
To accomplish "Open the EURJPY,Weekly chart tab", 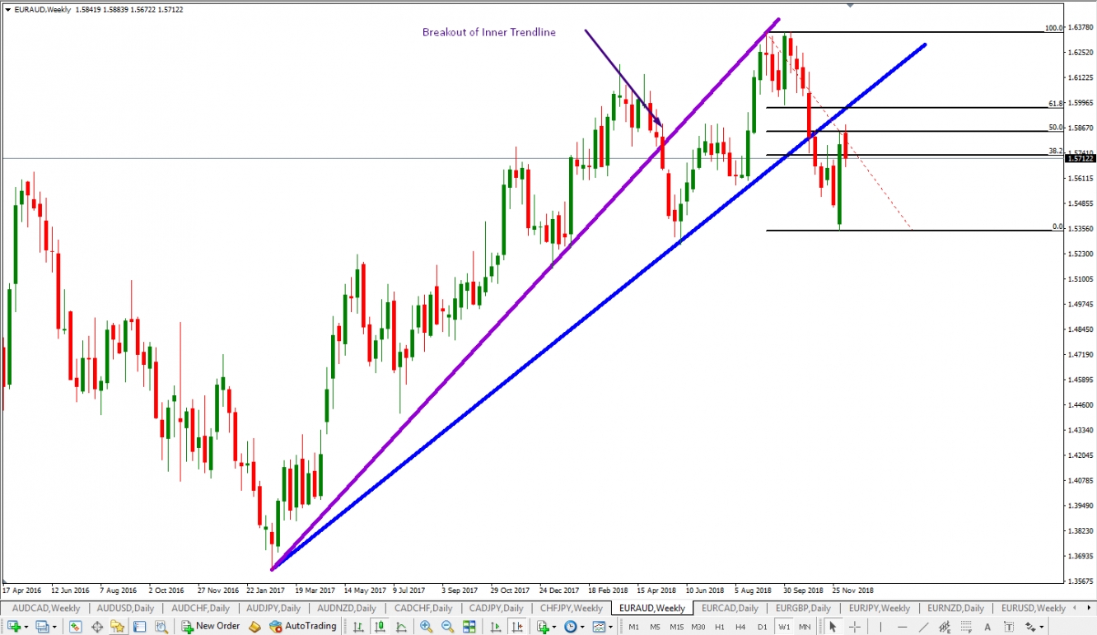I will pyautogui.click(x=879, y=608).
